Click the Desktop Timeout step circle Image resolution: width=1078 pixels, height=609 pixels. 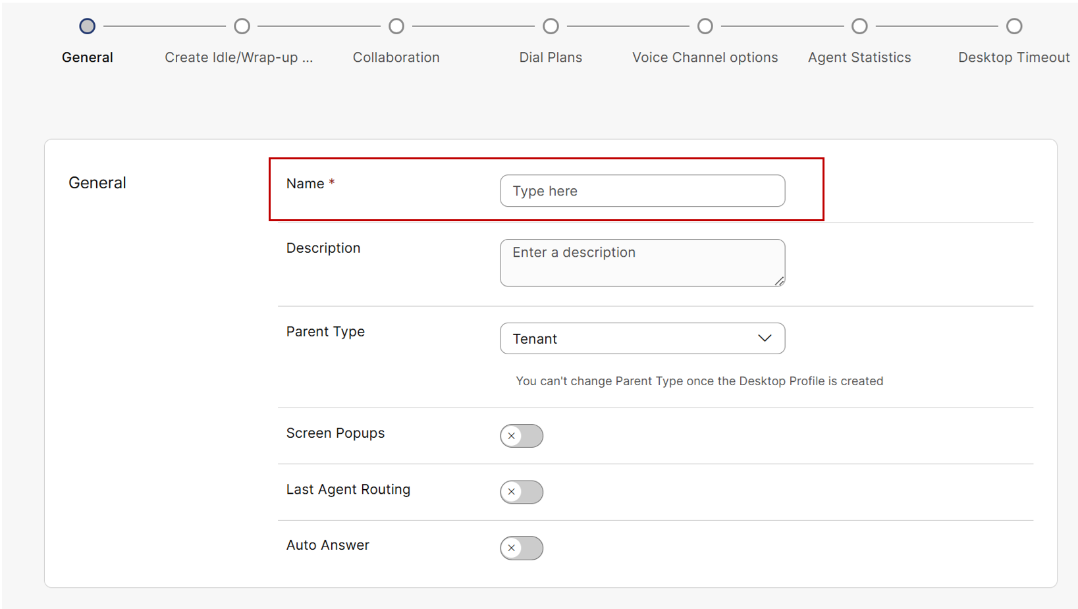(x=1013, y=26)
